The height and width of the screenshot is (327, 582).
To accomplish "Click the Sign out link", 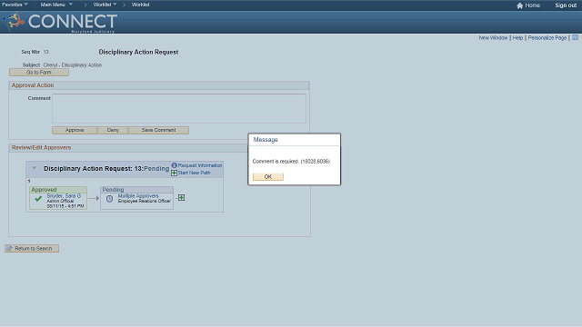I will pos(566,5).
